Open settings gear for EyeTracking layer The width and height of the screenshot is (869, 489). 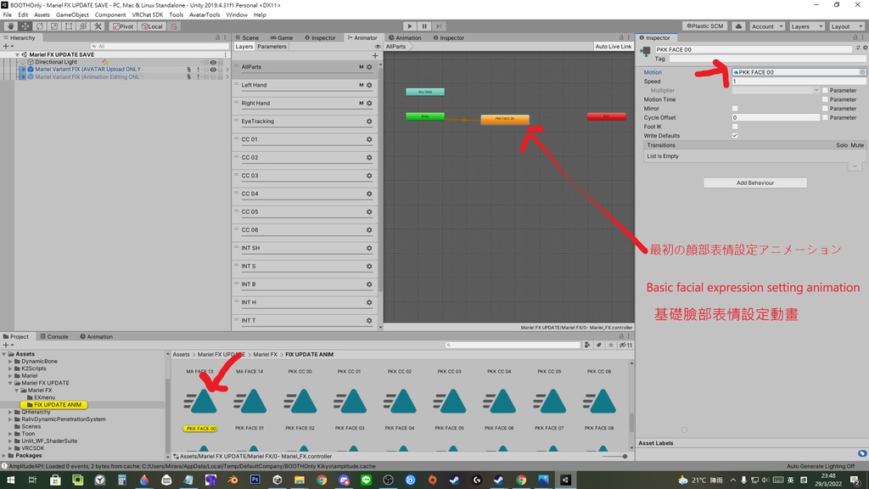coord(369,121)
